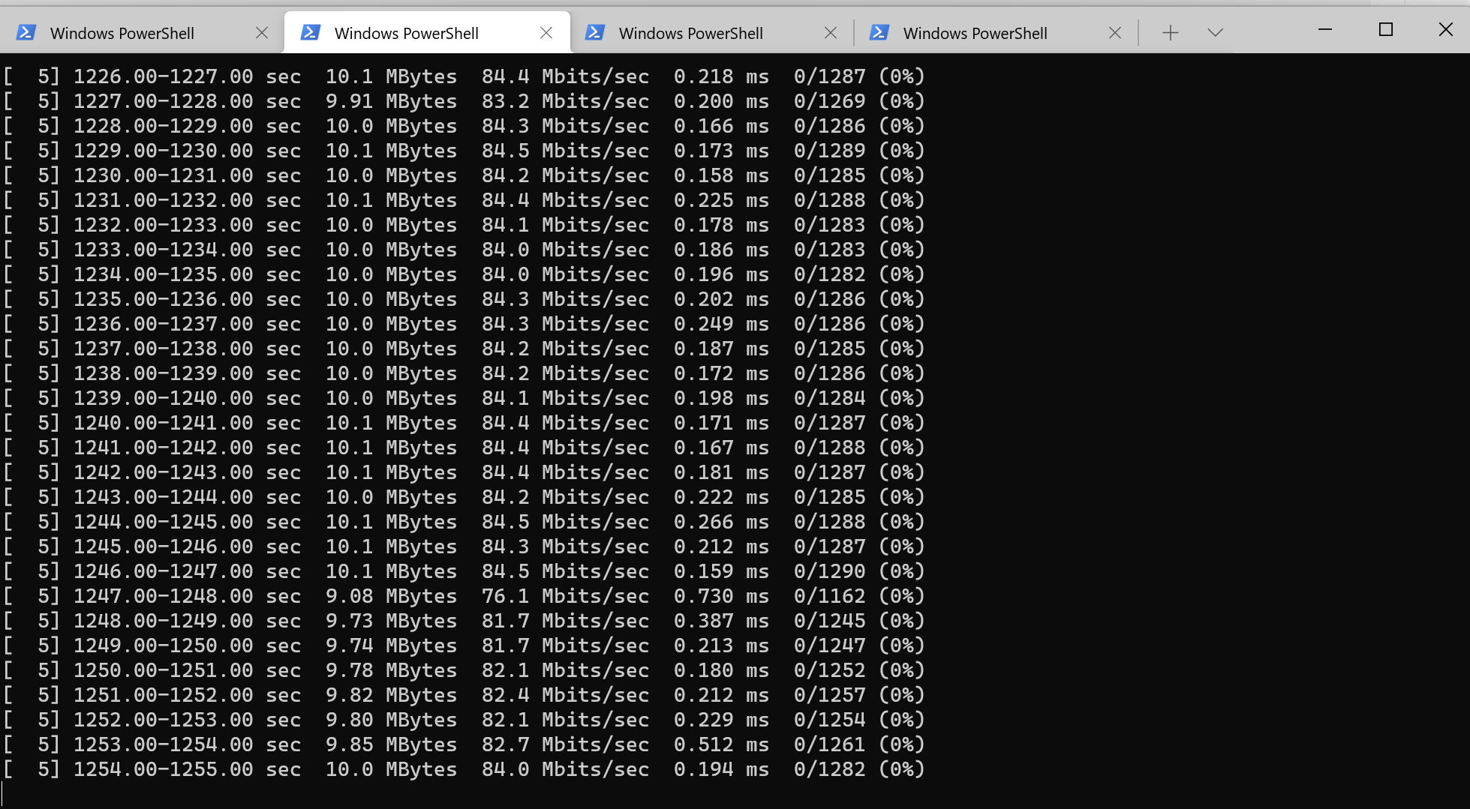Switch to the fourth Windows PowerShell tab
Viewport: 1470px width, 809px height.
[975, 32]
